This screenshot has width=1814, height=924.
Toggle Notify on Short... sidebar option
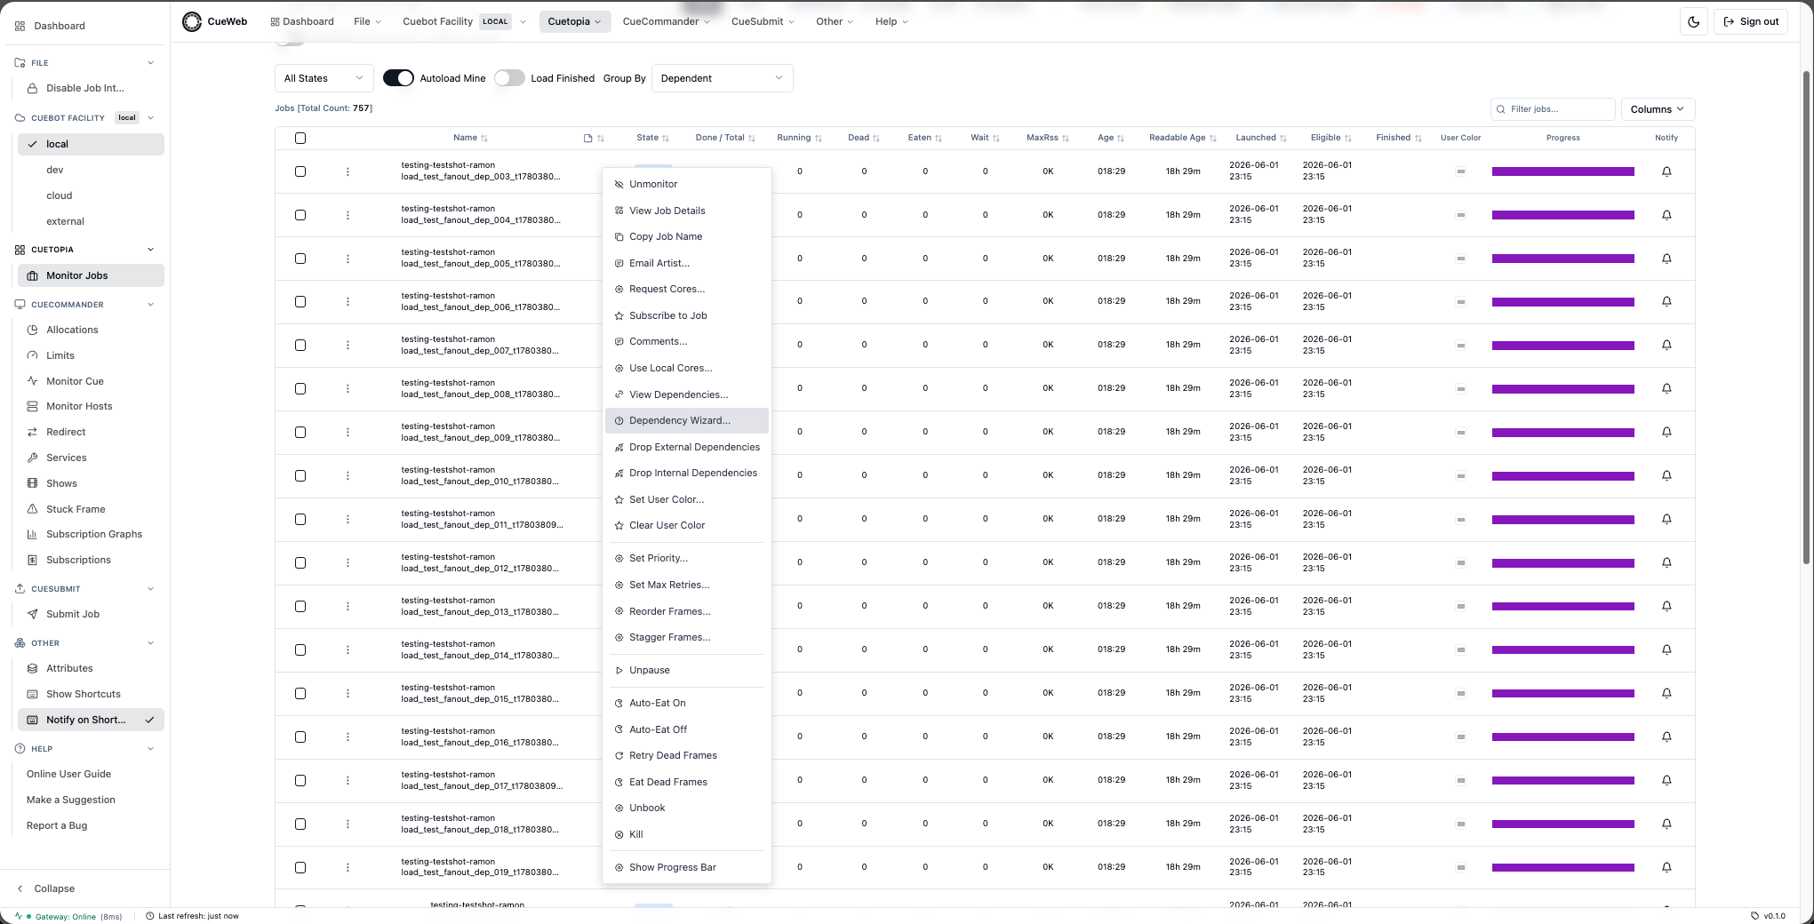pos(91,720)
